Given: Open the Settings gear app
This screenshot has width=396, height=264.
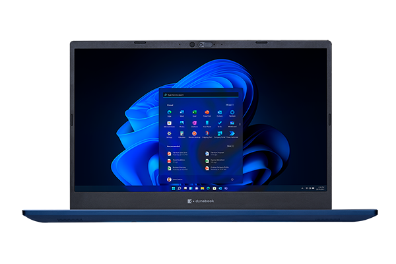Looking at the screenshot, I should coord(170,134).
